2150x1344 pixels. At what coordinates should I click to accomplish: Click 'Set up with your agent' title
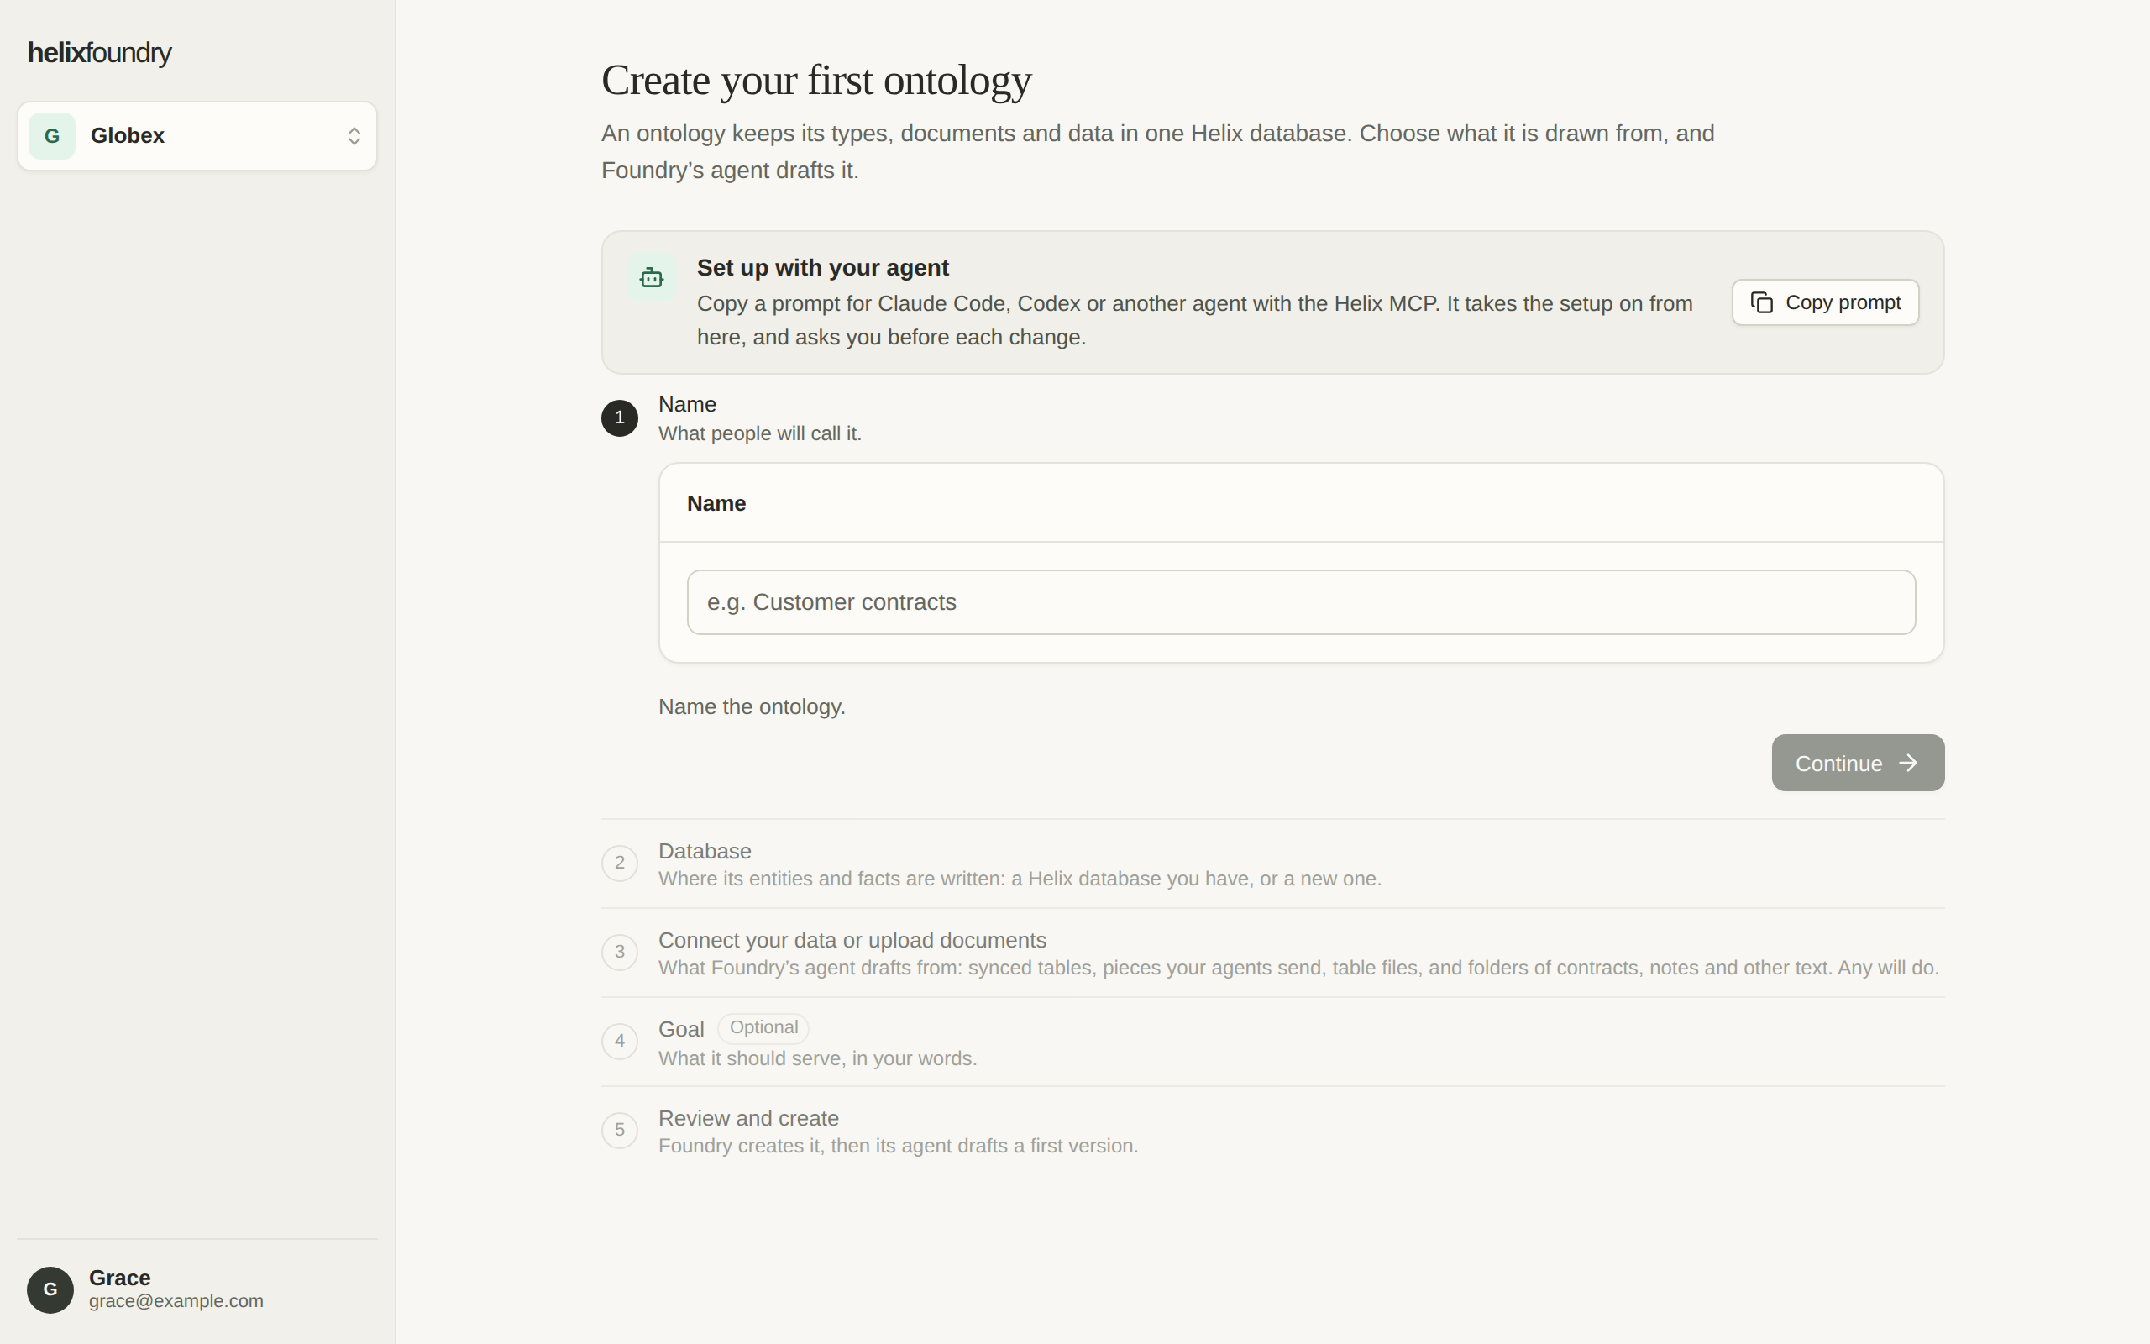(x=823, y=268)
